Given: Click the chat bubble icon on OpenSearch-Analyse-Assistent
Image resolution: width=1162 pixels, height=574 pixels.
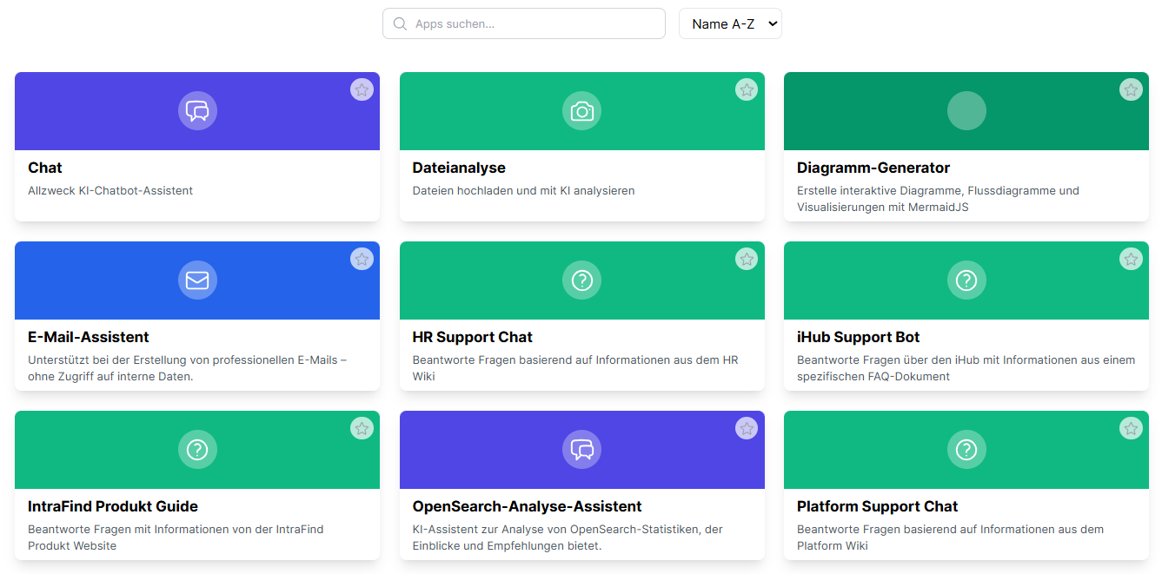Looking at the screenshot, I should [581, 449].
